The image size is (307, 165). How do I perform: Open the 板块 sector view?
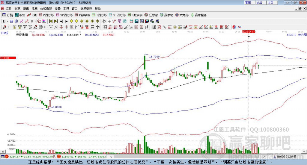[x=20, y=15]
